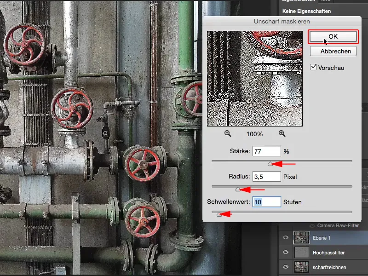The height and width of the screenshot is (276, 368).
Task: Hide the Hochpassfilter layer
Action: coord(286,252)
